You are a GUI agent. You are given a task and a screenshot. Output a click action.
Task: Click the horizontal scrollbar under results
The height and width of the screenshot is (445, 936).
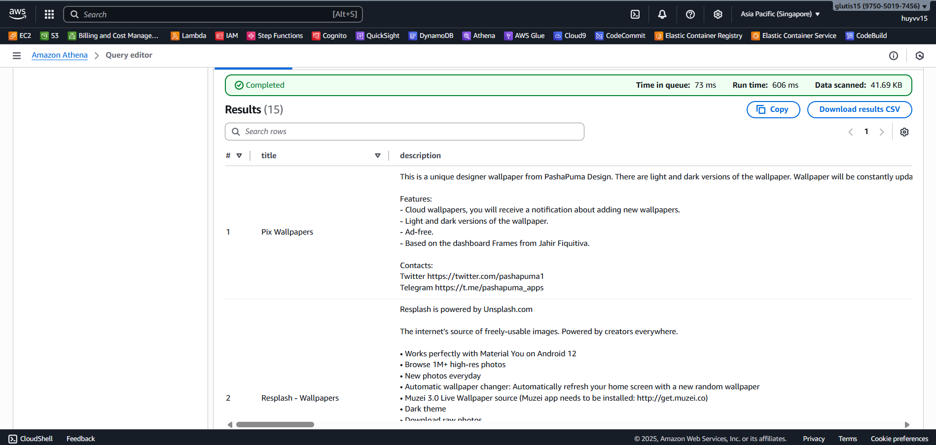(x=275, y=424)
